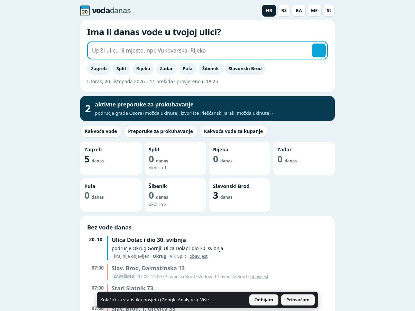Switch to BA country tab
This screenshot has height=311, width=415.
coord(299,11)
